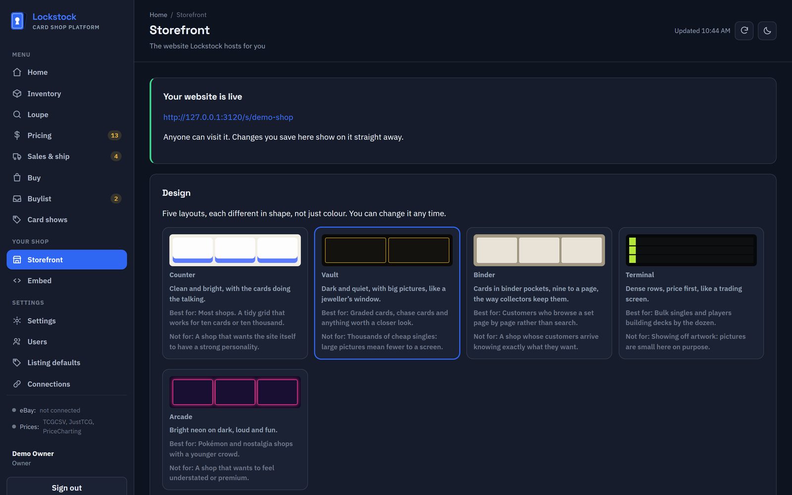The image size is (792, 495).
Task: Click the Storefront shop icon in sidebar
Action: [17, 259]
